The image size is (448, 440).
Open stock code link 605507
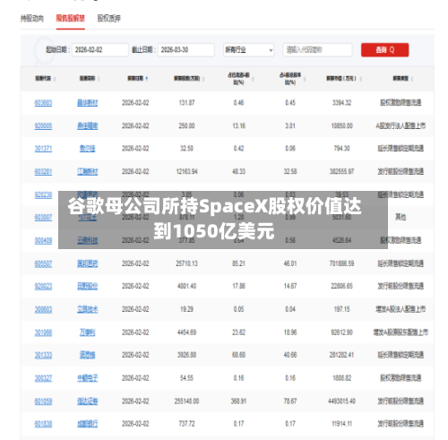[x=43, y=263]
